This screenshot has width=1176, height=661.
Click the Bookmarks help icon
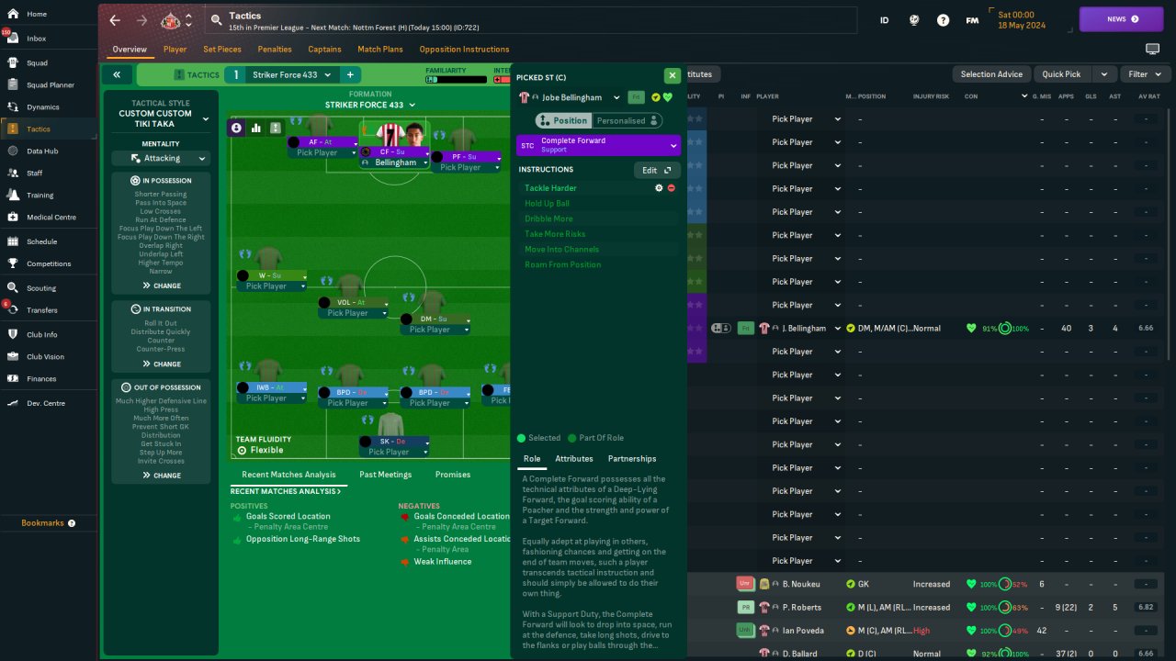(x=72, y=523)
